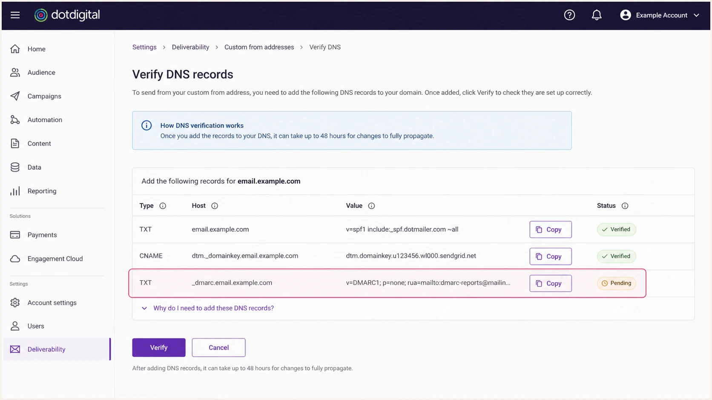Click the Deliverability envelope icon
The width and height of the screenshot is (712, 400).
point(15,349)
